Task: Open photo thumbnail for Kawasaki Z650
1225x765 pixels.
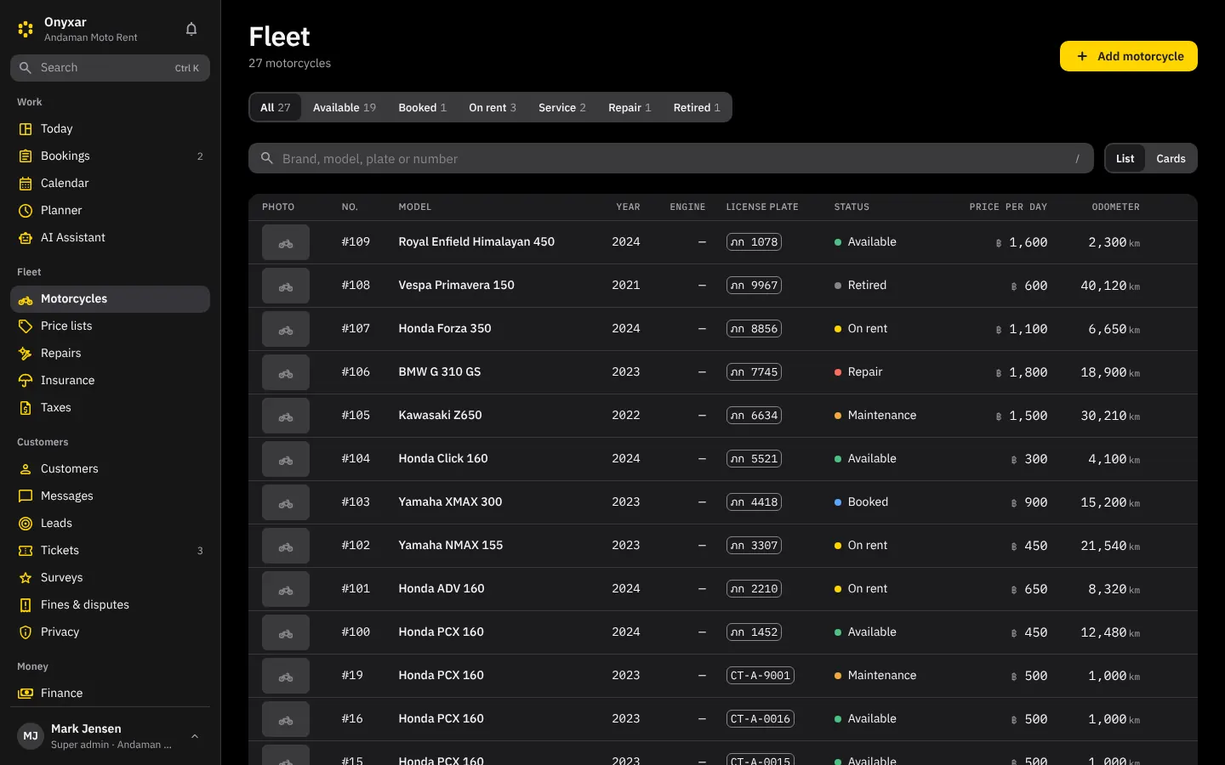Action: click(286, 416)
